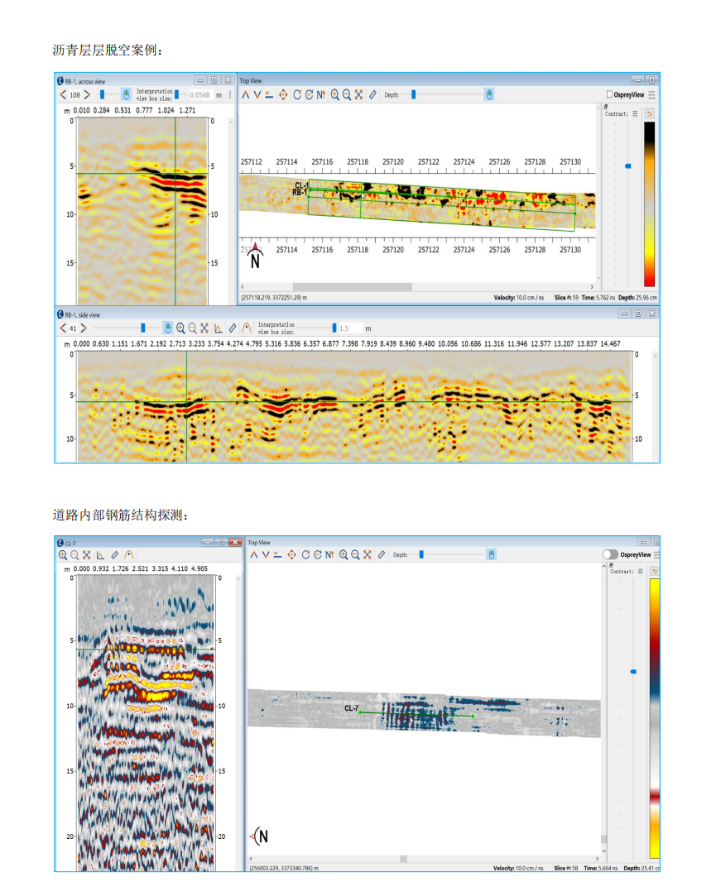716x896 pixels.
Task: Click coordinates readout in lower status bar
Action: [284, 869]
